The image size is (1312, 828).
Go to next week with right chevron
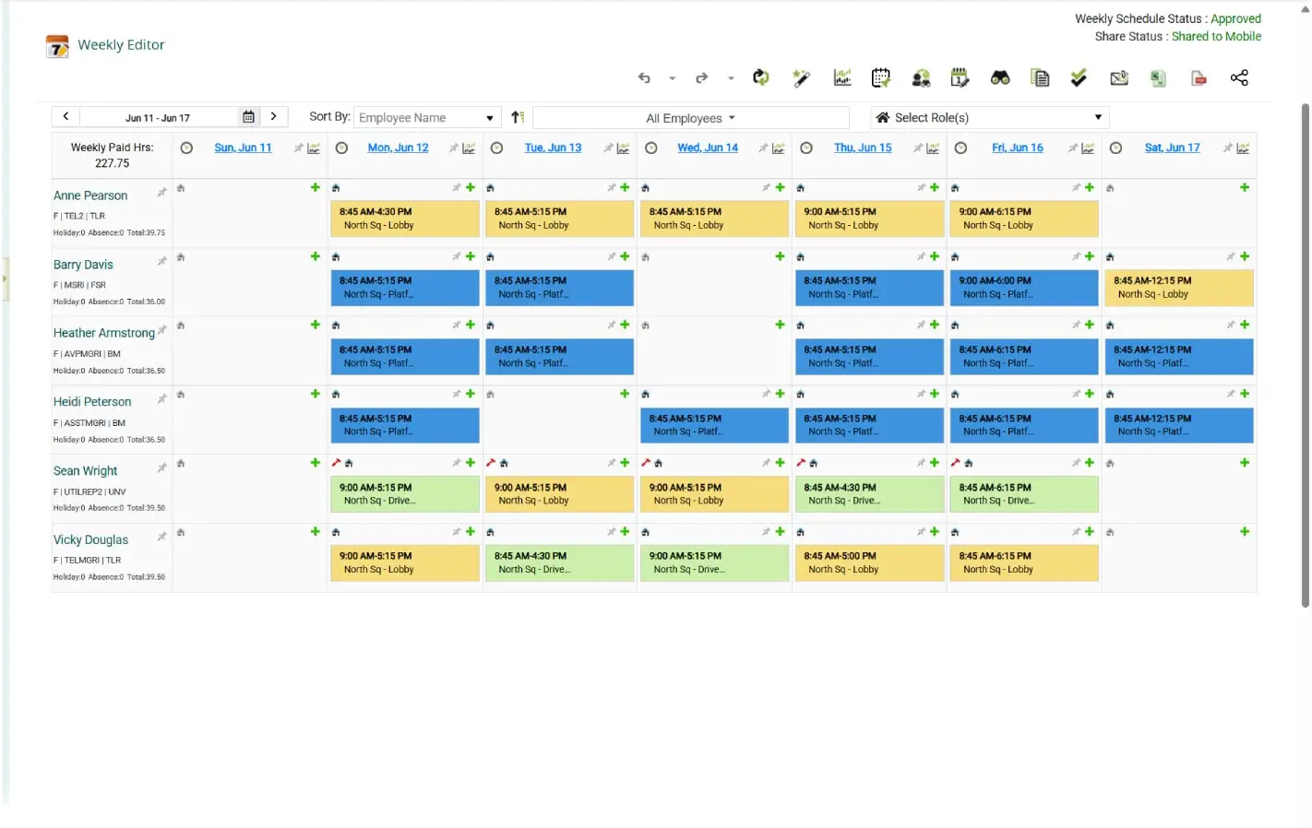click(273, 116)
